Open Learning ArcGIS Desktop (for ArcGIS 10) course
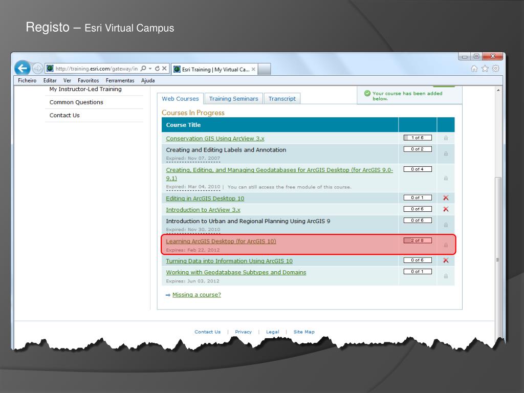The height and width of the screenshot is (393, 524). [221, 242]
